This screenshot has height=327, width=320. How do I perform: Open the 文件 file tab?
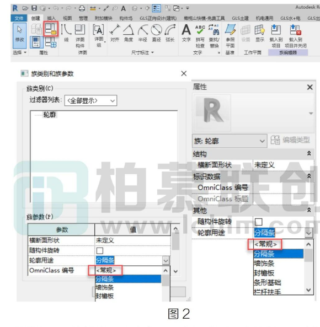pyautogui.click(x=19, y=18)
